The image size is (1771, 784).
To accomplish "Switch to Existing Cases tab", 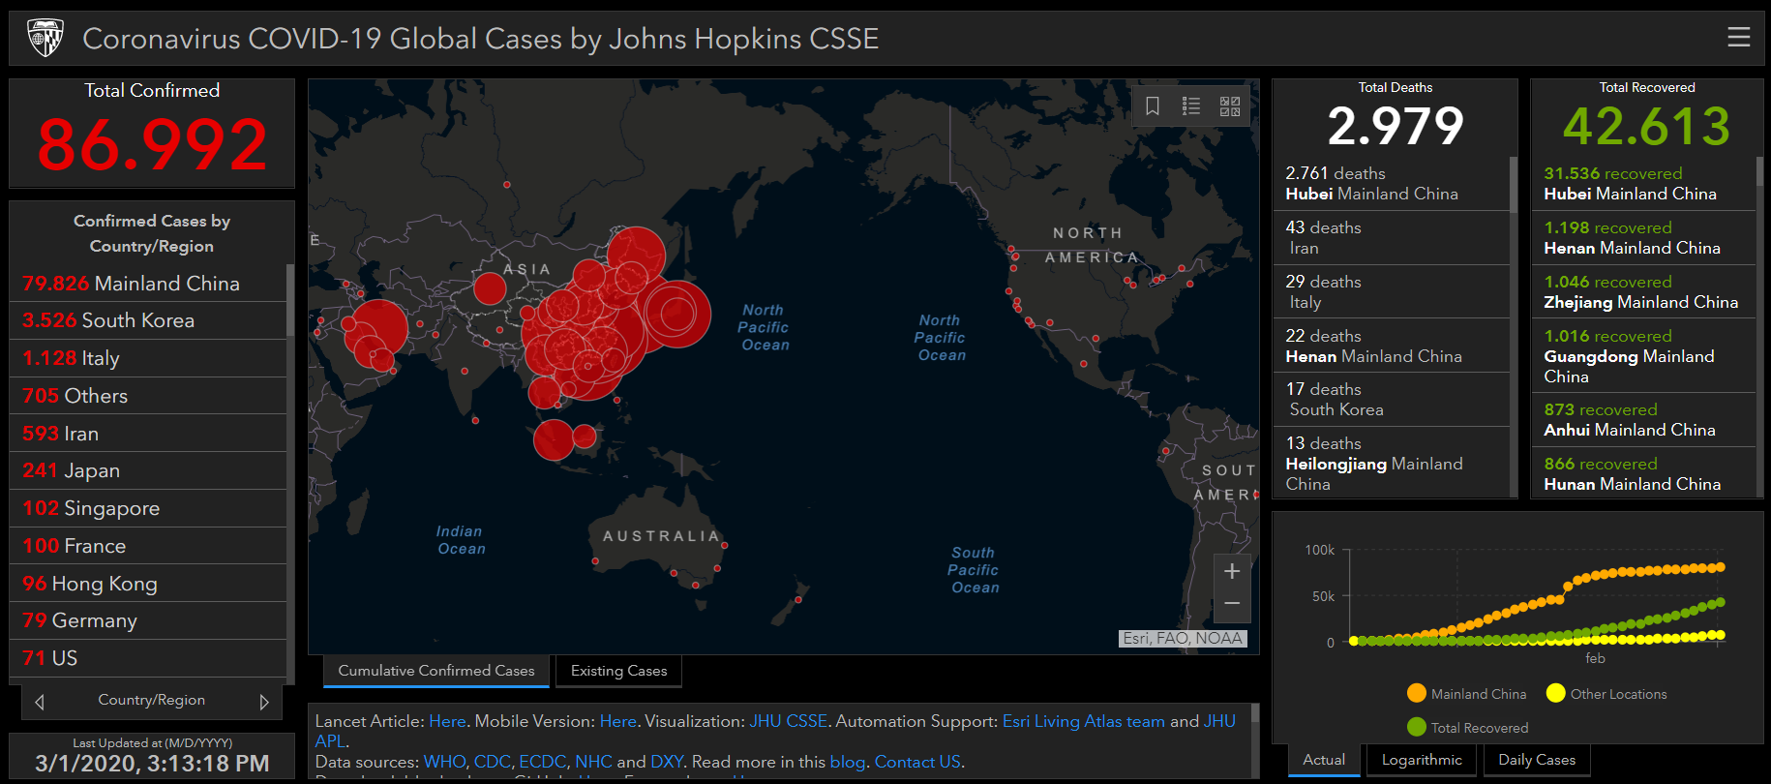I will point(619,671).
